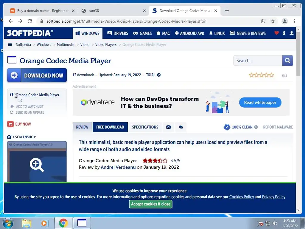
Task: Open the Chrome profile avatar
Action: pyautogui.click(x=284, y=21)
